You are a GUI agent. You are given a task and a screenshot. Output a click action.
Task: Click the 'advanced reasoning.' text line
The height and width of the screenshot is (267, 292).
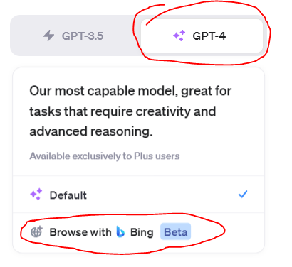(x=91, y=131)
